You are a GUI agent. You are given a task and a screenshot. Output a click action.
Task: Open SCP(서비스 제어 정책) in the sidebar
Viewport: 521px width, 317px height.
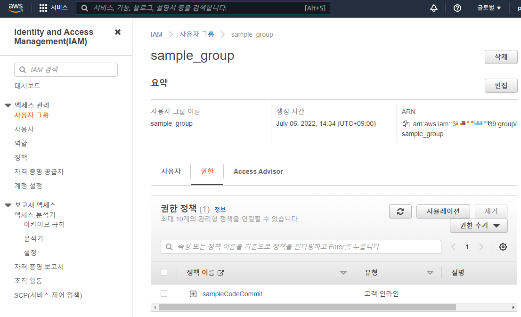48,295
